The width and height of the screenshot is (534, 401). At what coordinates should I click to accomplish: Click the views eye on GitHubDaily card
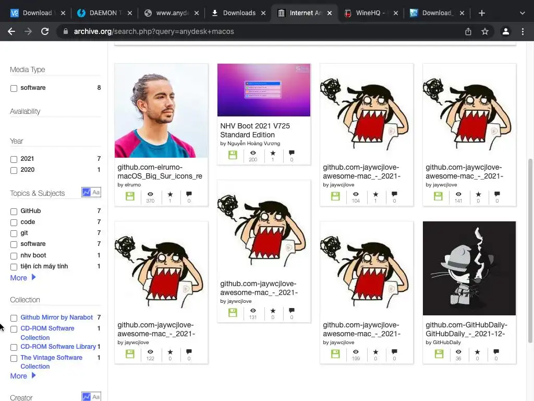[x=459, y=351]
